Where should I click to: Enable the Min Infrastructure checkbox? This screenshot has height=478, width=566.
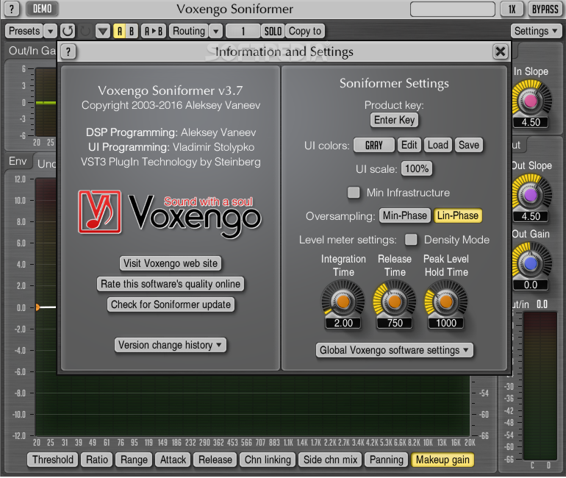354,193
